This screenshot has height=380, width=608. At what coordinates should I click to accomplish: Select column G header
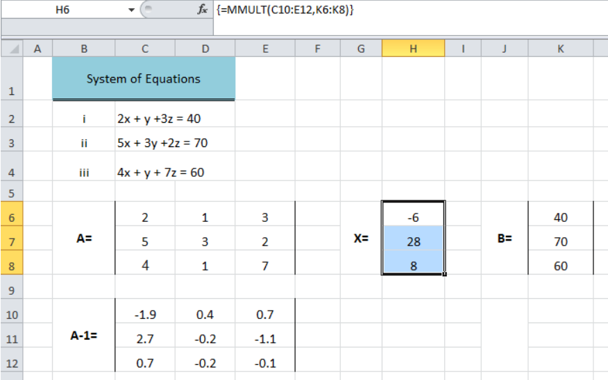361,49
